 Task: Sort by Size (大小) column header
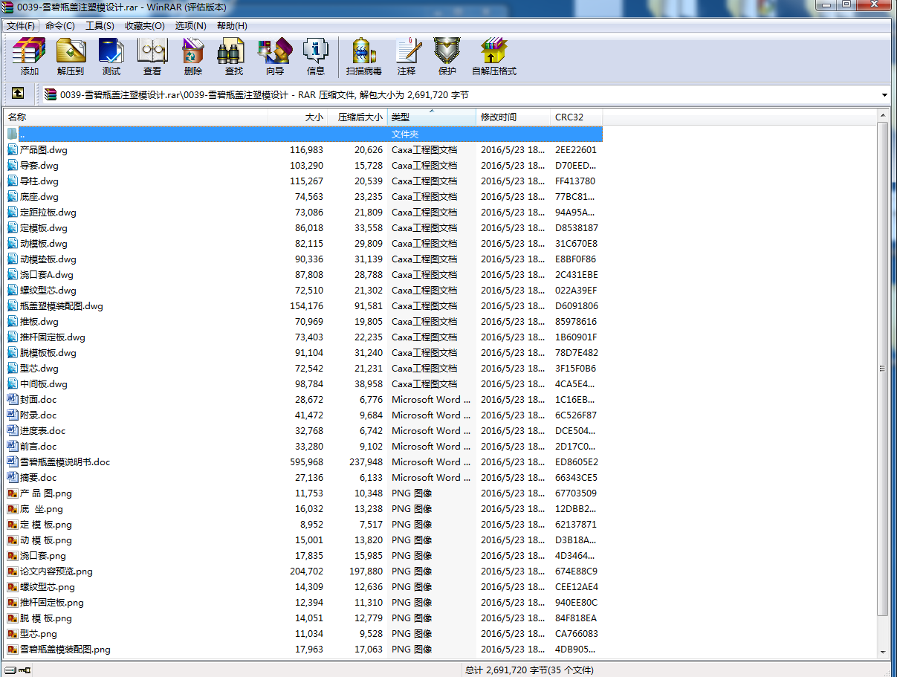pyautogui.click(x=297, y=117)
